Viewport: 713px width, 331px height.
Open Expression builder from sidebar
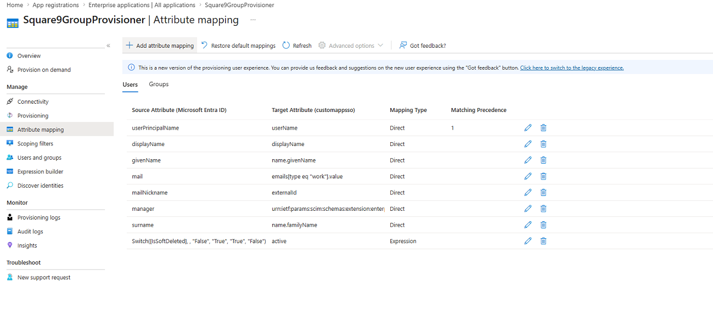(40, 171)
